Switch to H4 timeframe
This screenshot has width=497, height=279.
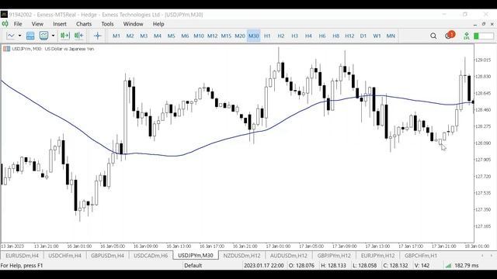(308, 36)
